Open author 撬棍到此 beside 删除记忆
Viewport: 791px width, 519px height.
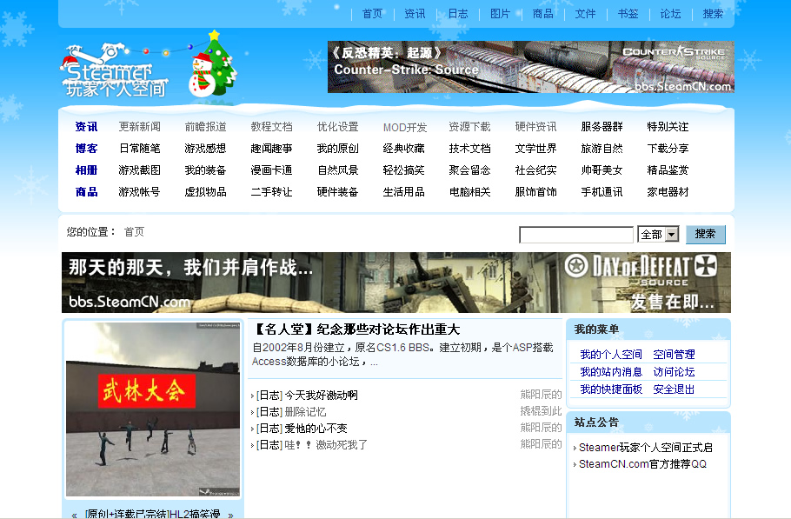tap(541, 411)
